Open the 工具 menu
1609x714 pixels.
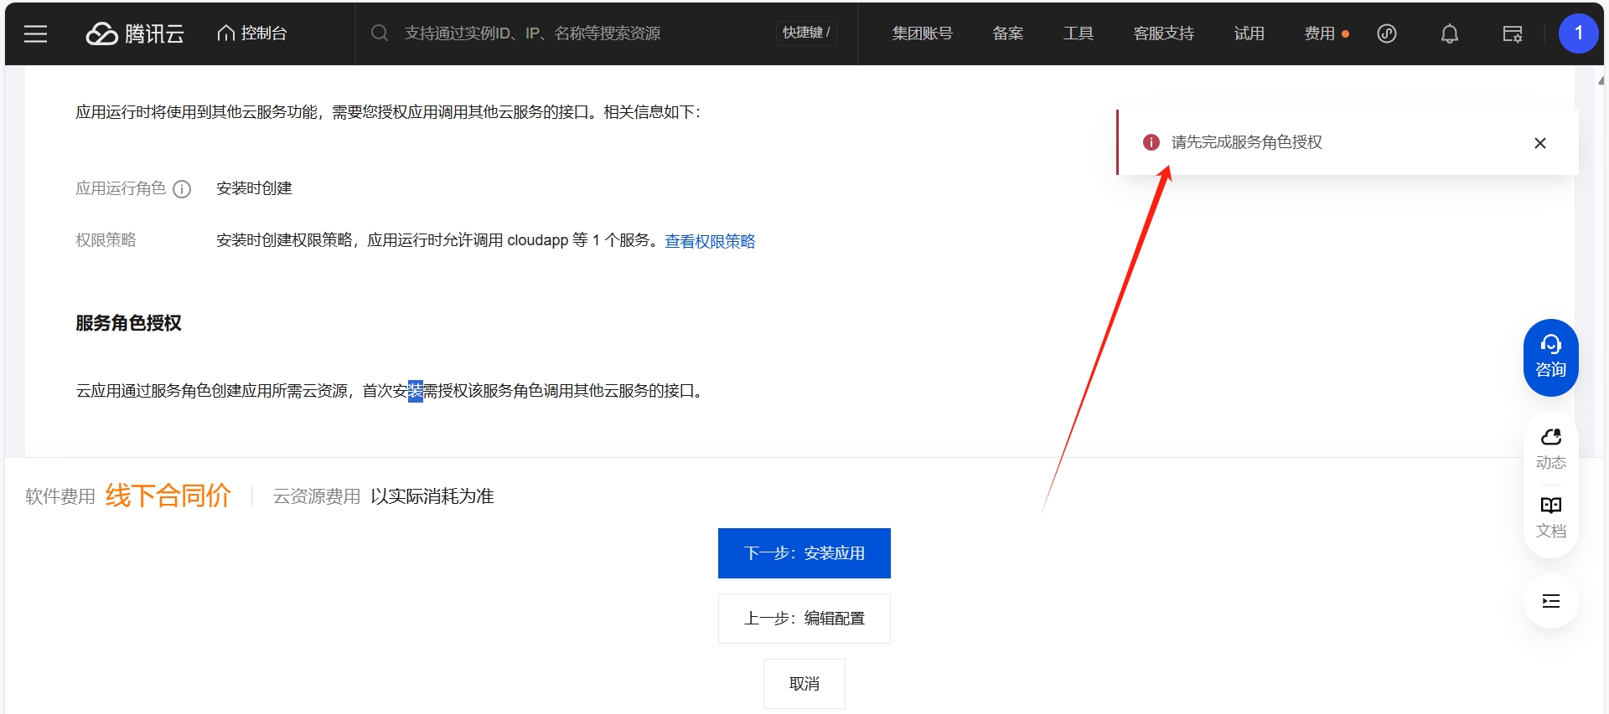[1078, 33]
